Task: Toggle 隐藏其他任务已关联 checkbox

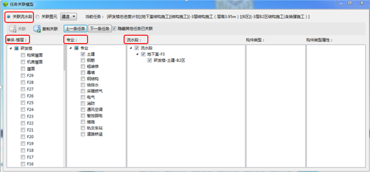Action: tap(114, 29)
